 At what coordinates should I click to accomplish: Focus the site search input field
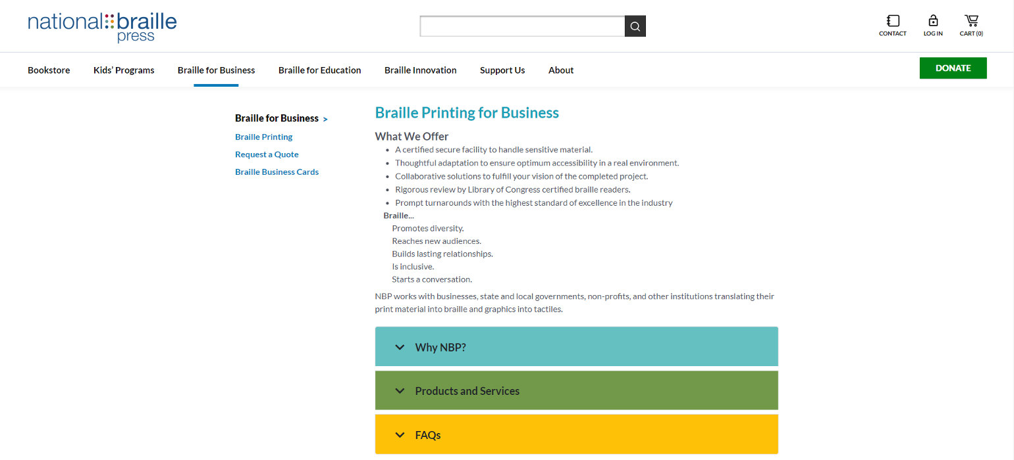tap(522, 26)
